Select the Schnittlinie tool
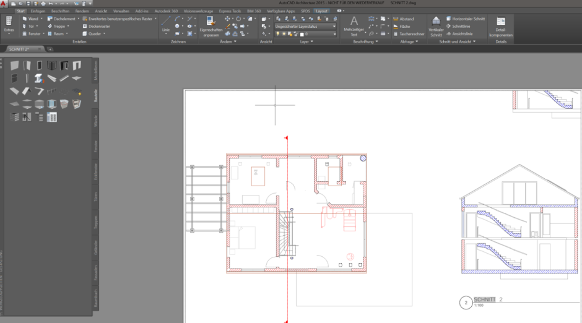The width and height of the screenshot is (582, 323). tap(458, 27)
